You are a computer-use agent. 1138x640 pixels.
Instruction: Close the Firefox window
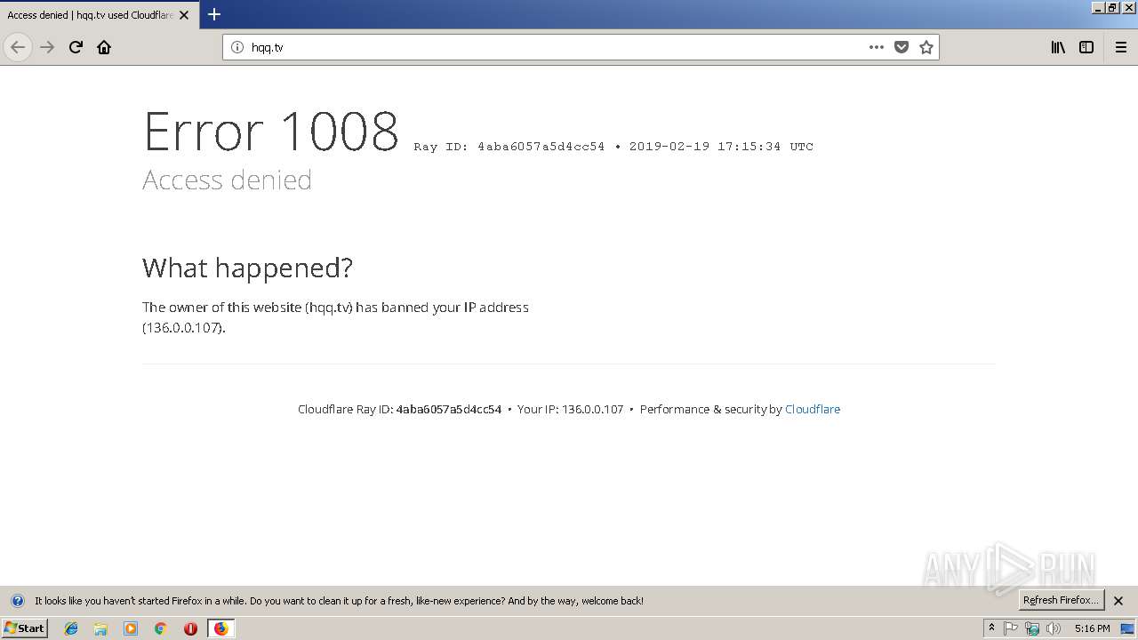pyautogui.click(x=1127, y=7)
